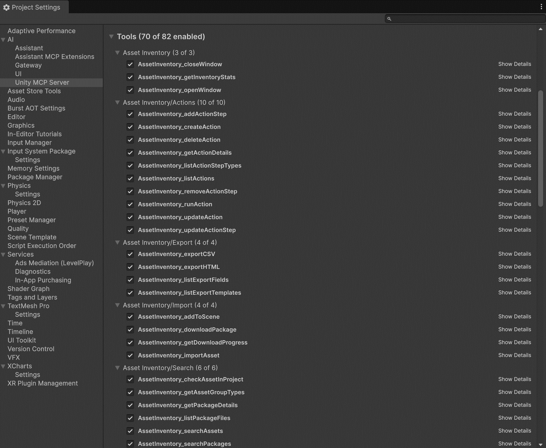Select the Project Settings tab
This screenshot has height=448, width=546.
(34, 7)
